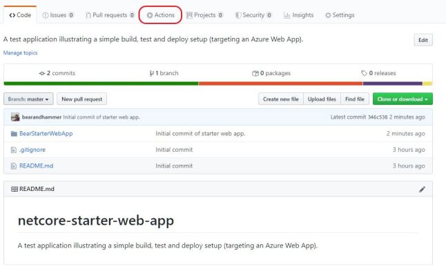Open the Code tab
The width and height of the screenshot is (446, 271).
20,15
